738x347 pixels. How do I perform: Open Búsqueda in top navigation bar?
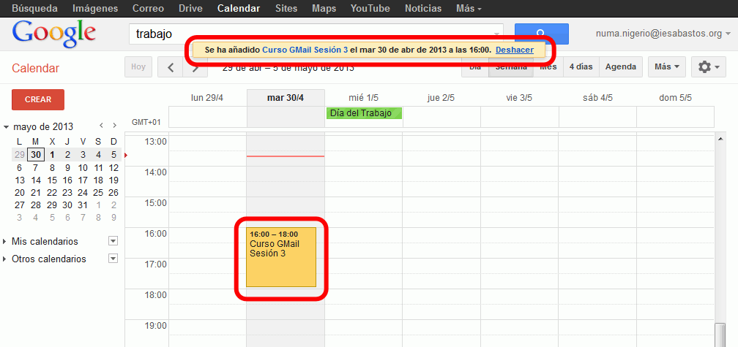pos(35,9)
